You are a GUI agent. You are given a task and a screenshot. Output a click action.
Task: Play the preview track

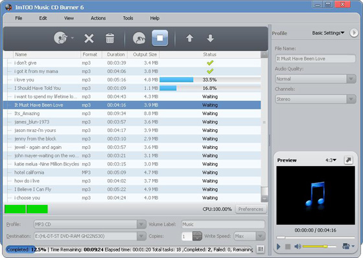point(279,246)
